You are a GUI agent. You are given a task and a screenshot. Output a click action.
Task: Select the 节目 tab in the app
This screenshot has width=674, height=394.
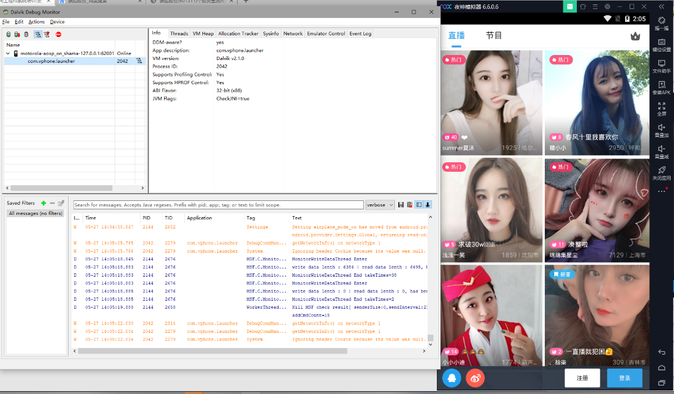(x=494, y=35)
